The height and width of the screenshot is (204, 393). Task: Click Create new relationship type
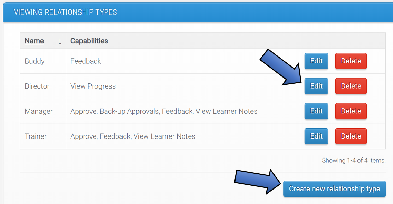(x=334, y=189)
